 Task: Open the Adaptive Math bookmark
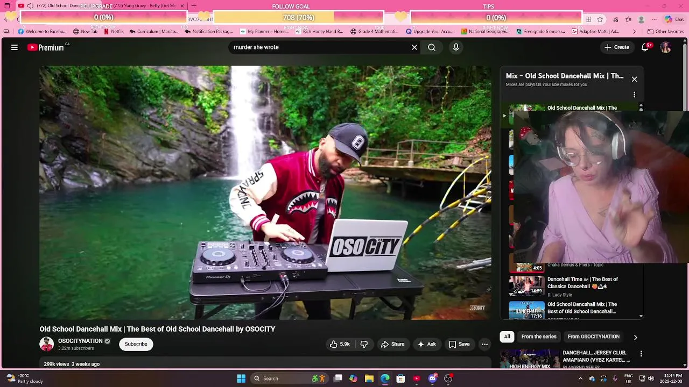[x=595, y=32]
